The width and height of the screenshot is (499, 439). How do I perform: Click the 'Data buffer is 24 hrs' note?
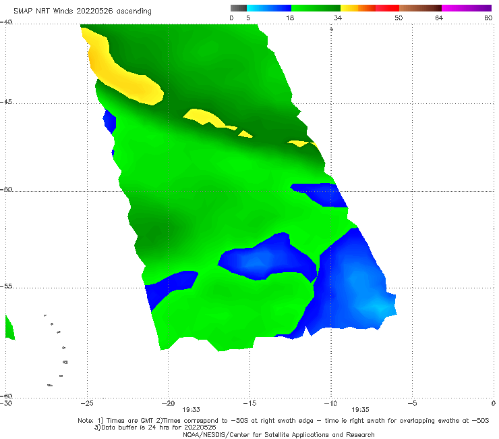tap(155, 428)
